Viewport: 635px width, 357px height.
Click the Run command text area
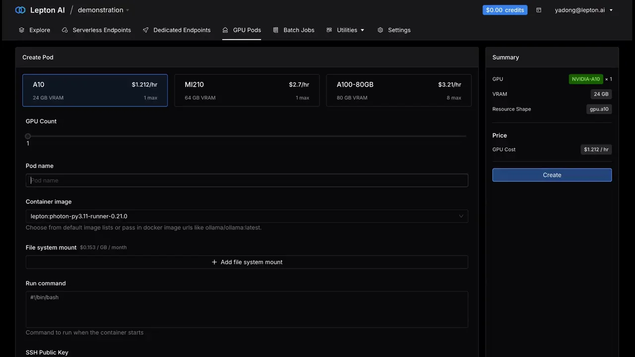point(247,309)
